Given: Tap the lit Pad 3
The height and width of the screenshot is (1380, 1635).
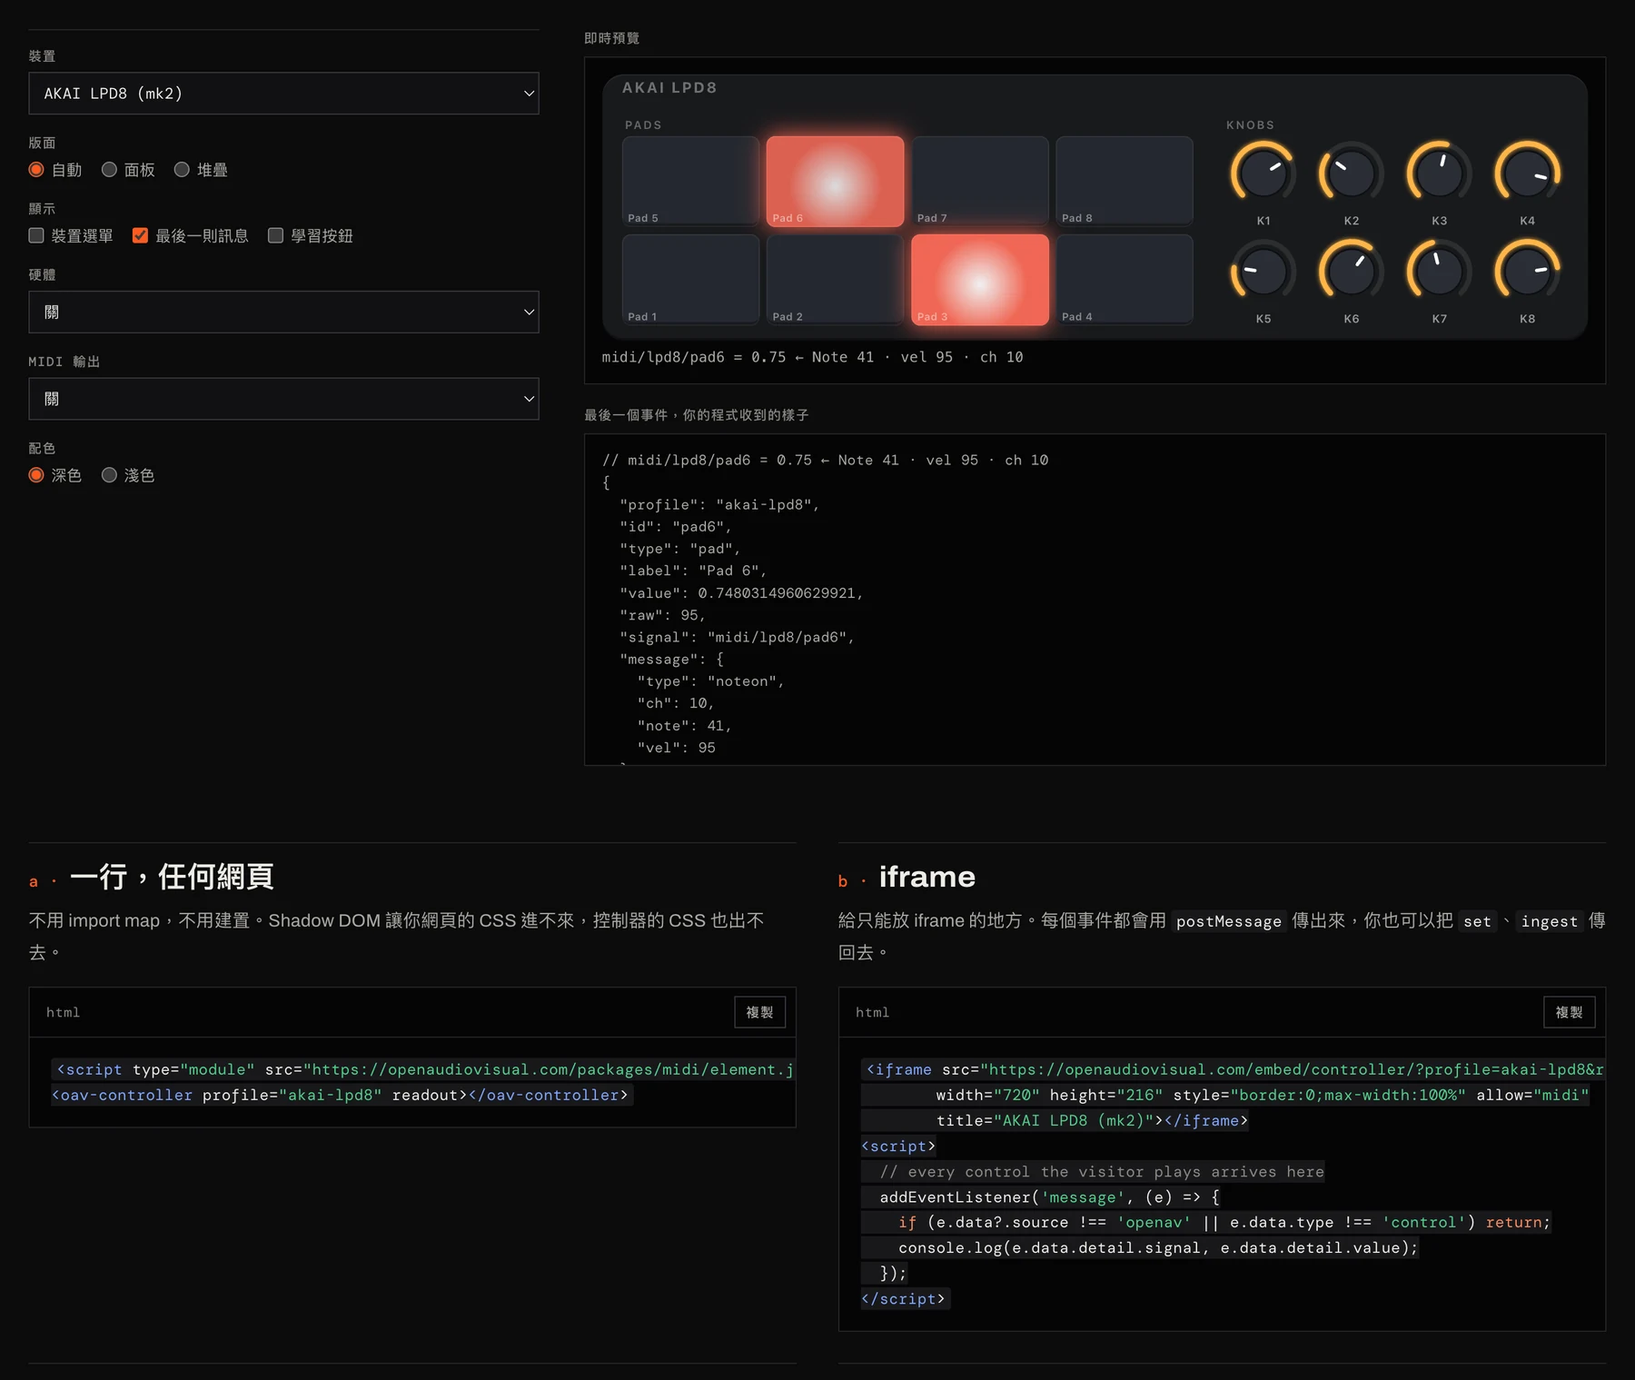Looking at the screenshot, I should coord(980,279).
